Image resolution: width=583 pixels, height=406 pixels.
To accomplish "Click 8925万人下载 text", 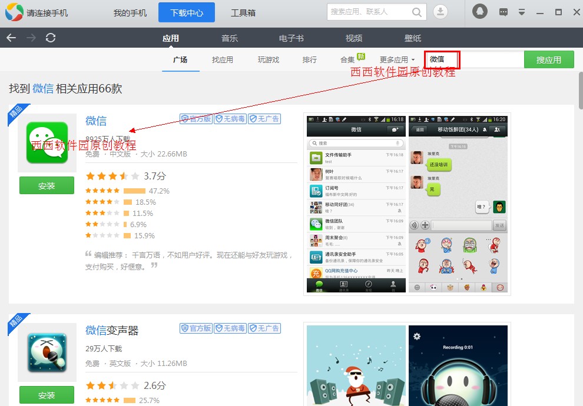I will coord(108,139).
